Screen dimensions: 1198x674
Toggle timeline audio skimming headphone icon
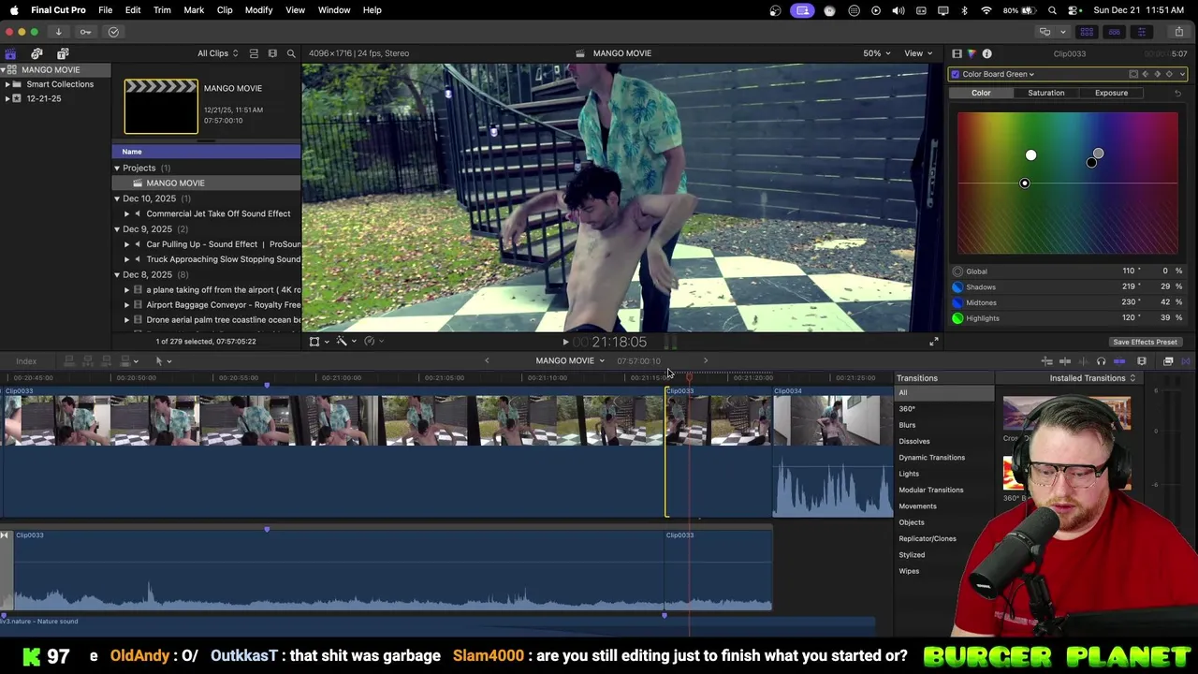click(1101, 361)
